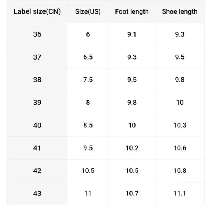Click the Size(US) column header
Screen dimensions: 208x208
tap(88, 12)
